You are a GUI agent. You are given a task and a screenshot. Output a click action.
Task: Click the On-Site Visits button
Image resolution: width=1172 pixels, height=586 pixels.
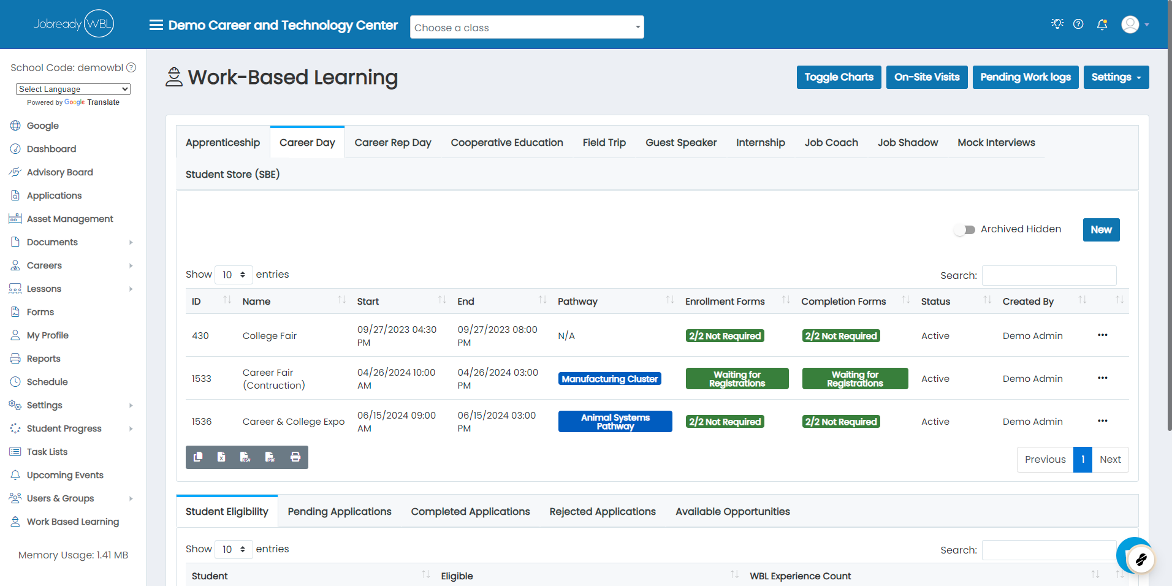(x=927, y=77)
